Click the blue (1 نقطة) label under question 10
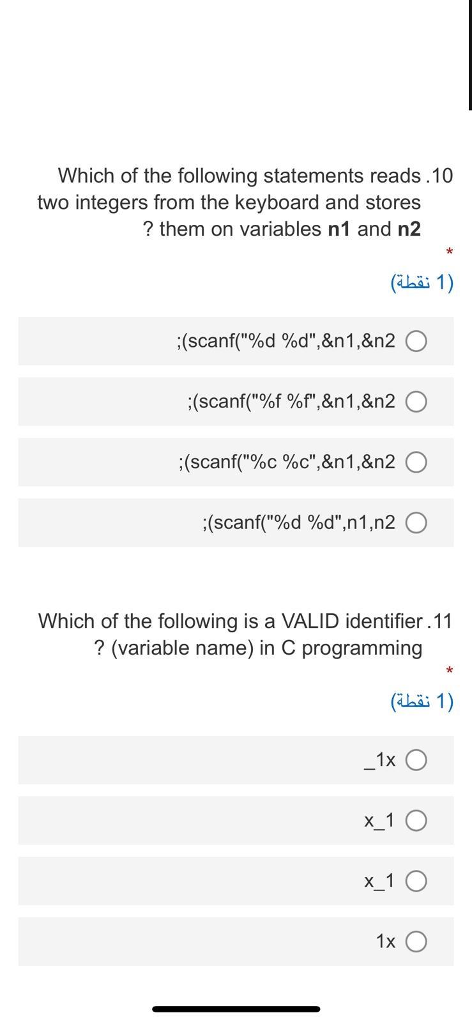 (x=423, y=281)
